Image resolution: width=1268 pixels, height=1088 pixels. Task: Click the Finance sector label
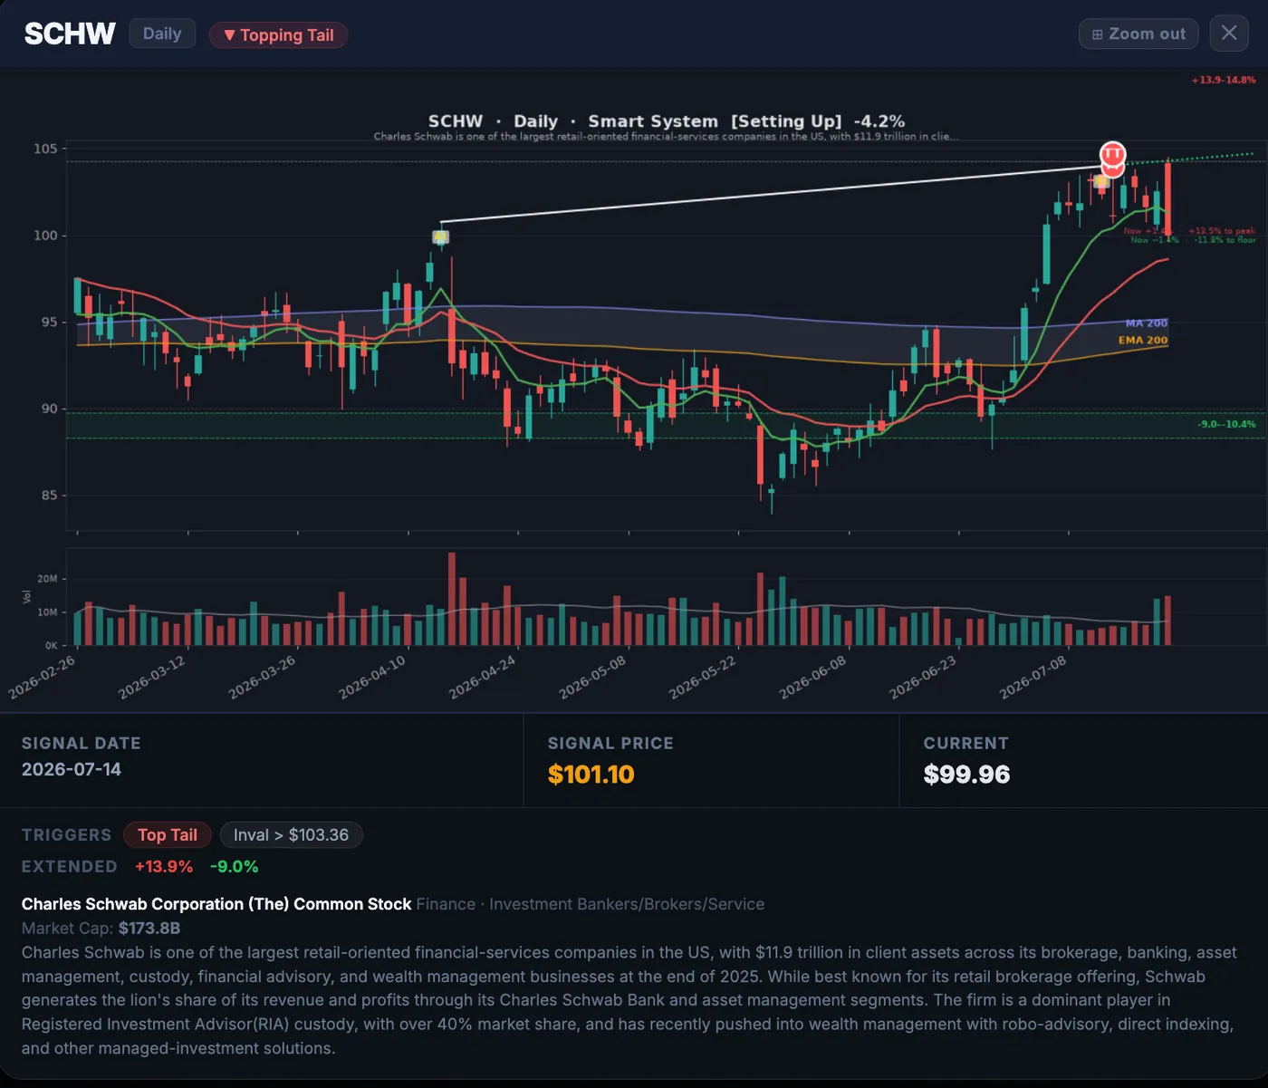[x=446, y=904]
